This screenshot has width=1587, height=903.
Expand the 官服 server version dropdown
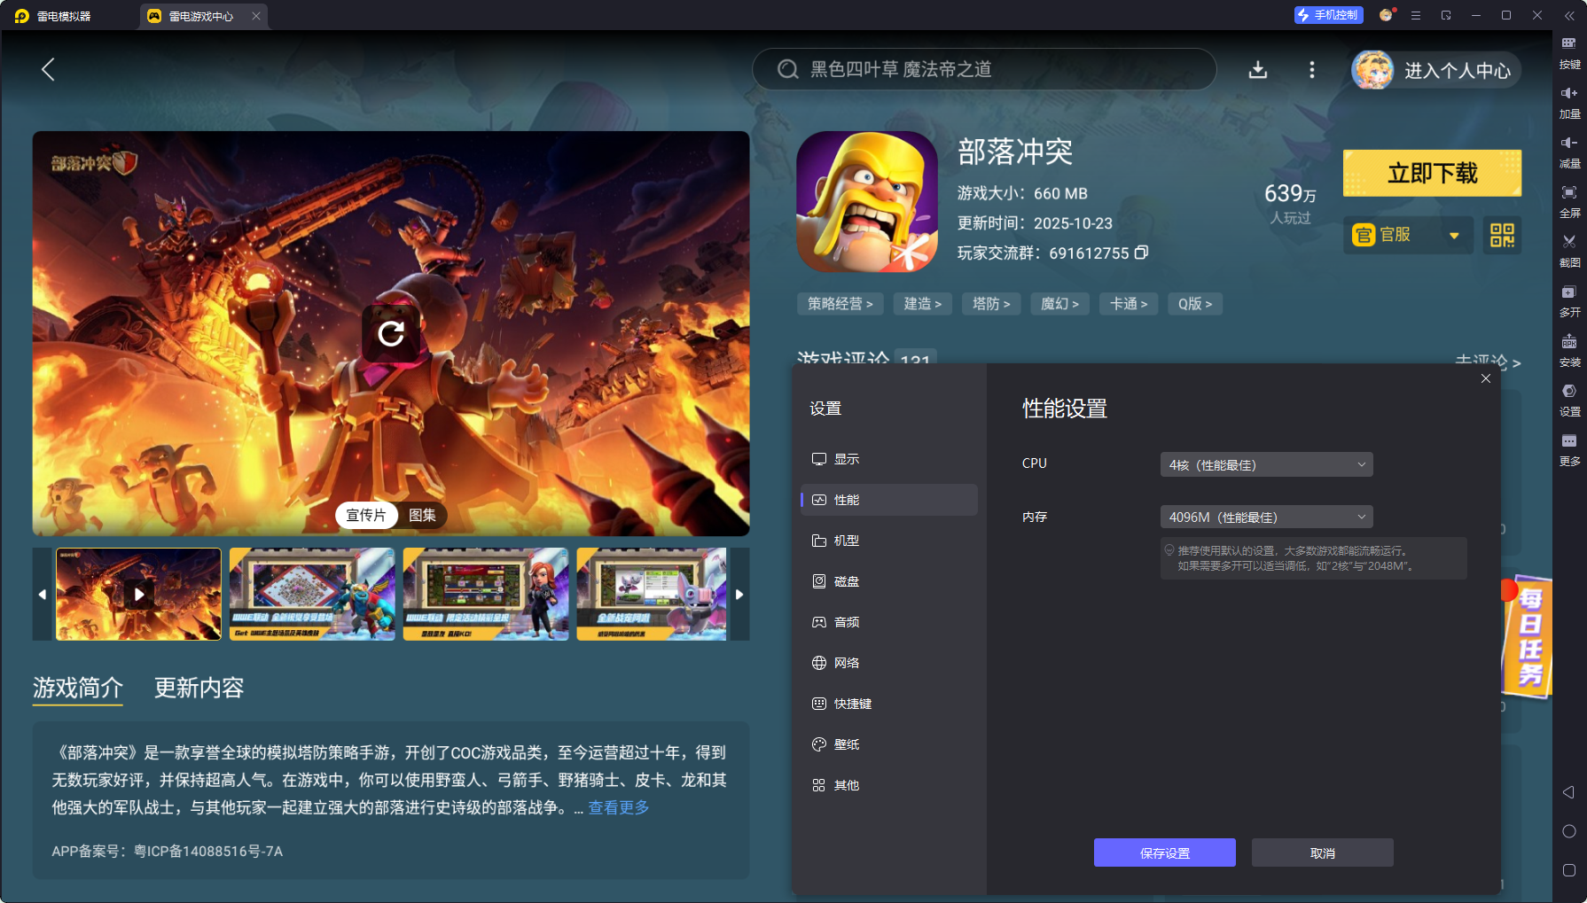(x=1408, y=235)
